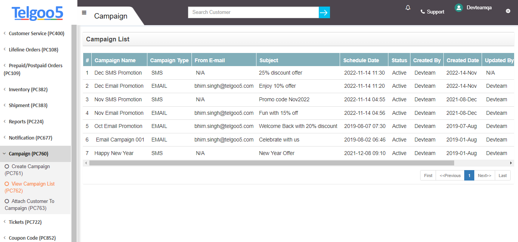Open the notifications bell
The height and width of the screenshot is (242, 518).
pos(407,7)
